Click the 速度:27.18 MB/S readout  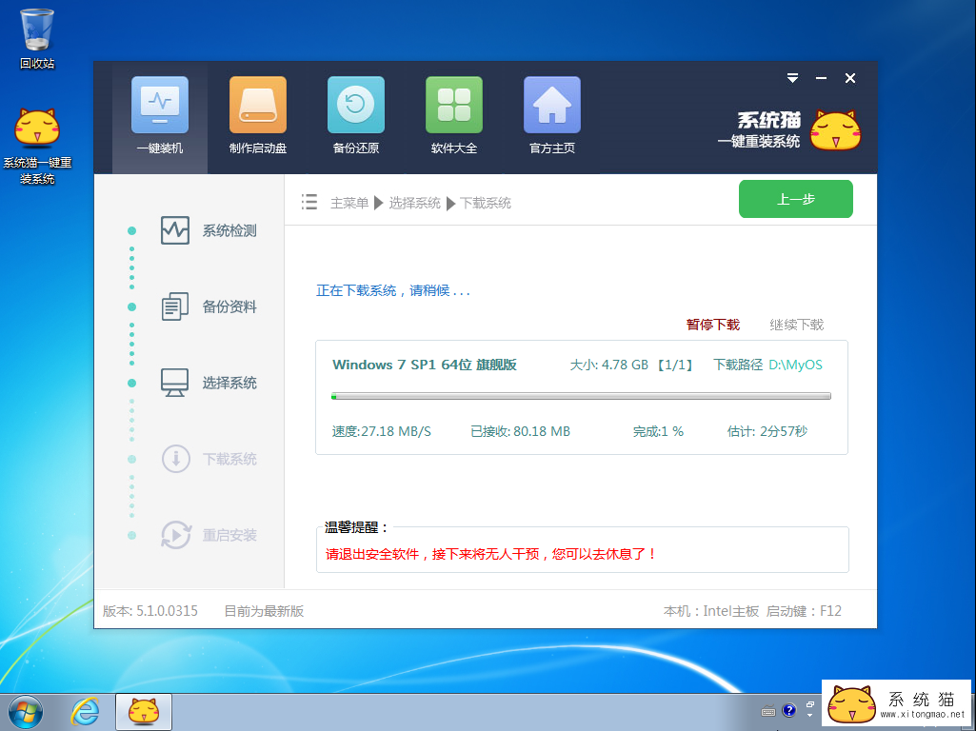(381, 432)
